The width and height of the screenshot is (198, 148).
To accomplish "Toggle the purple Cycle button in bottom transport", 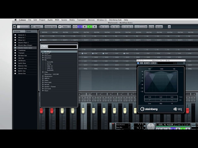I will [x=173, y=129].
